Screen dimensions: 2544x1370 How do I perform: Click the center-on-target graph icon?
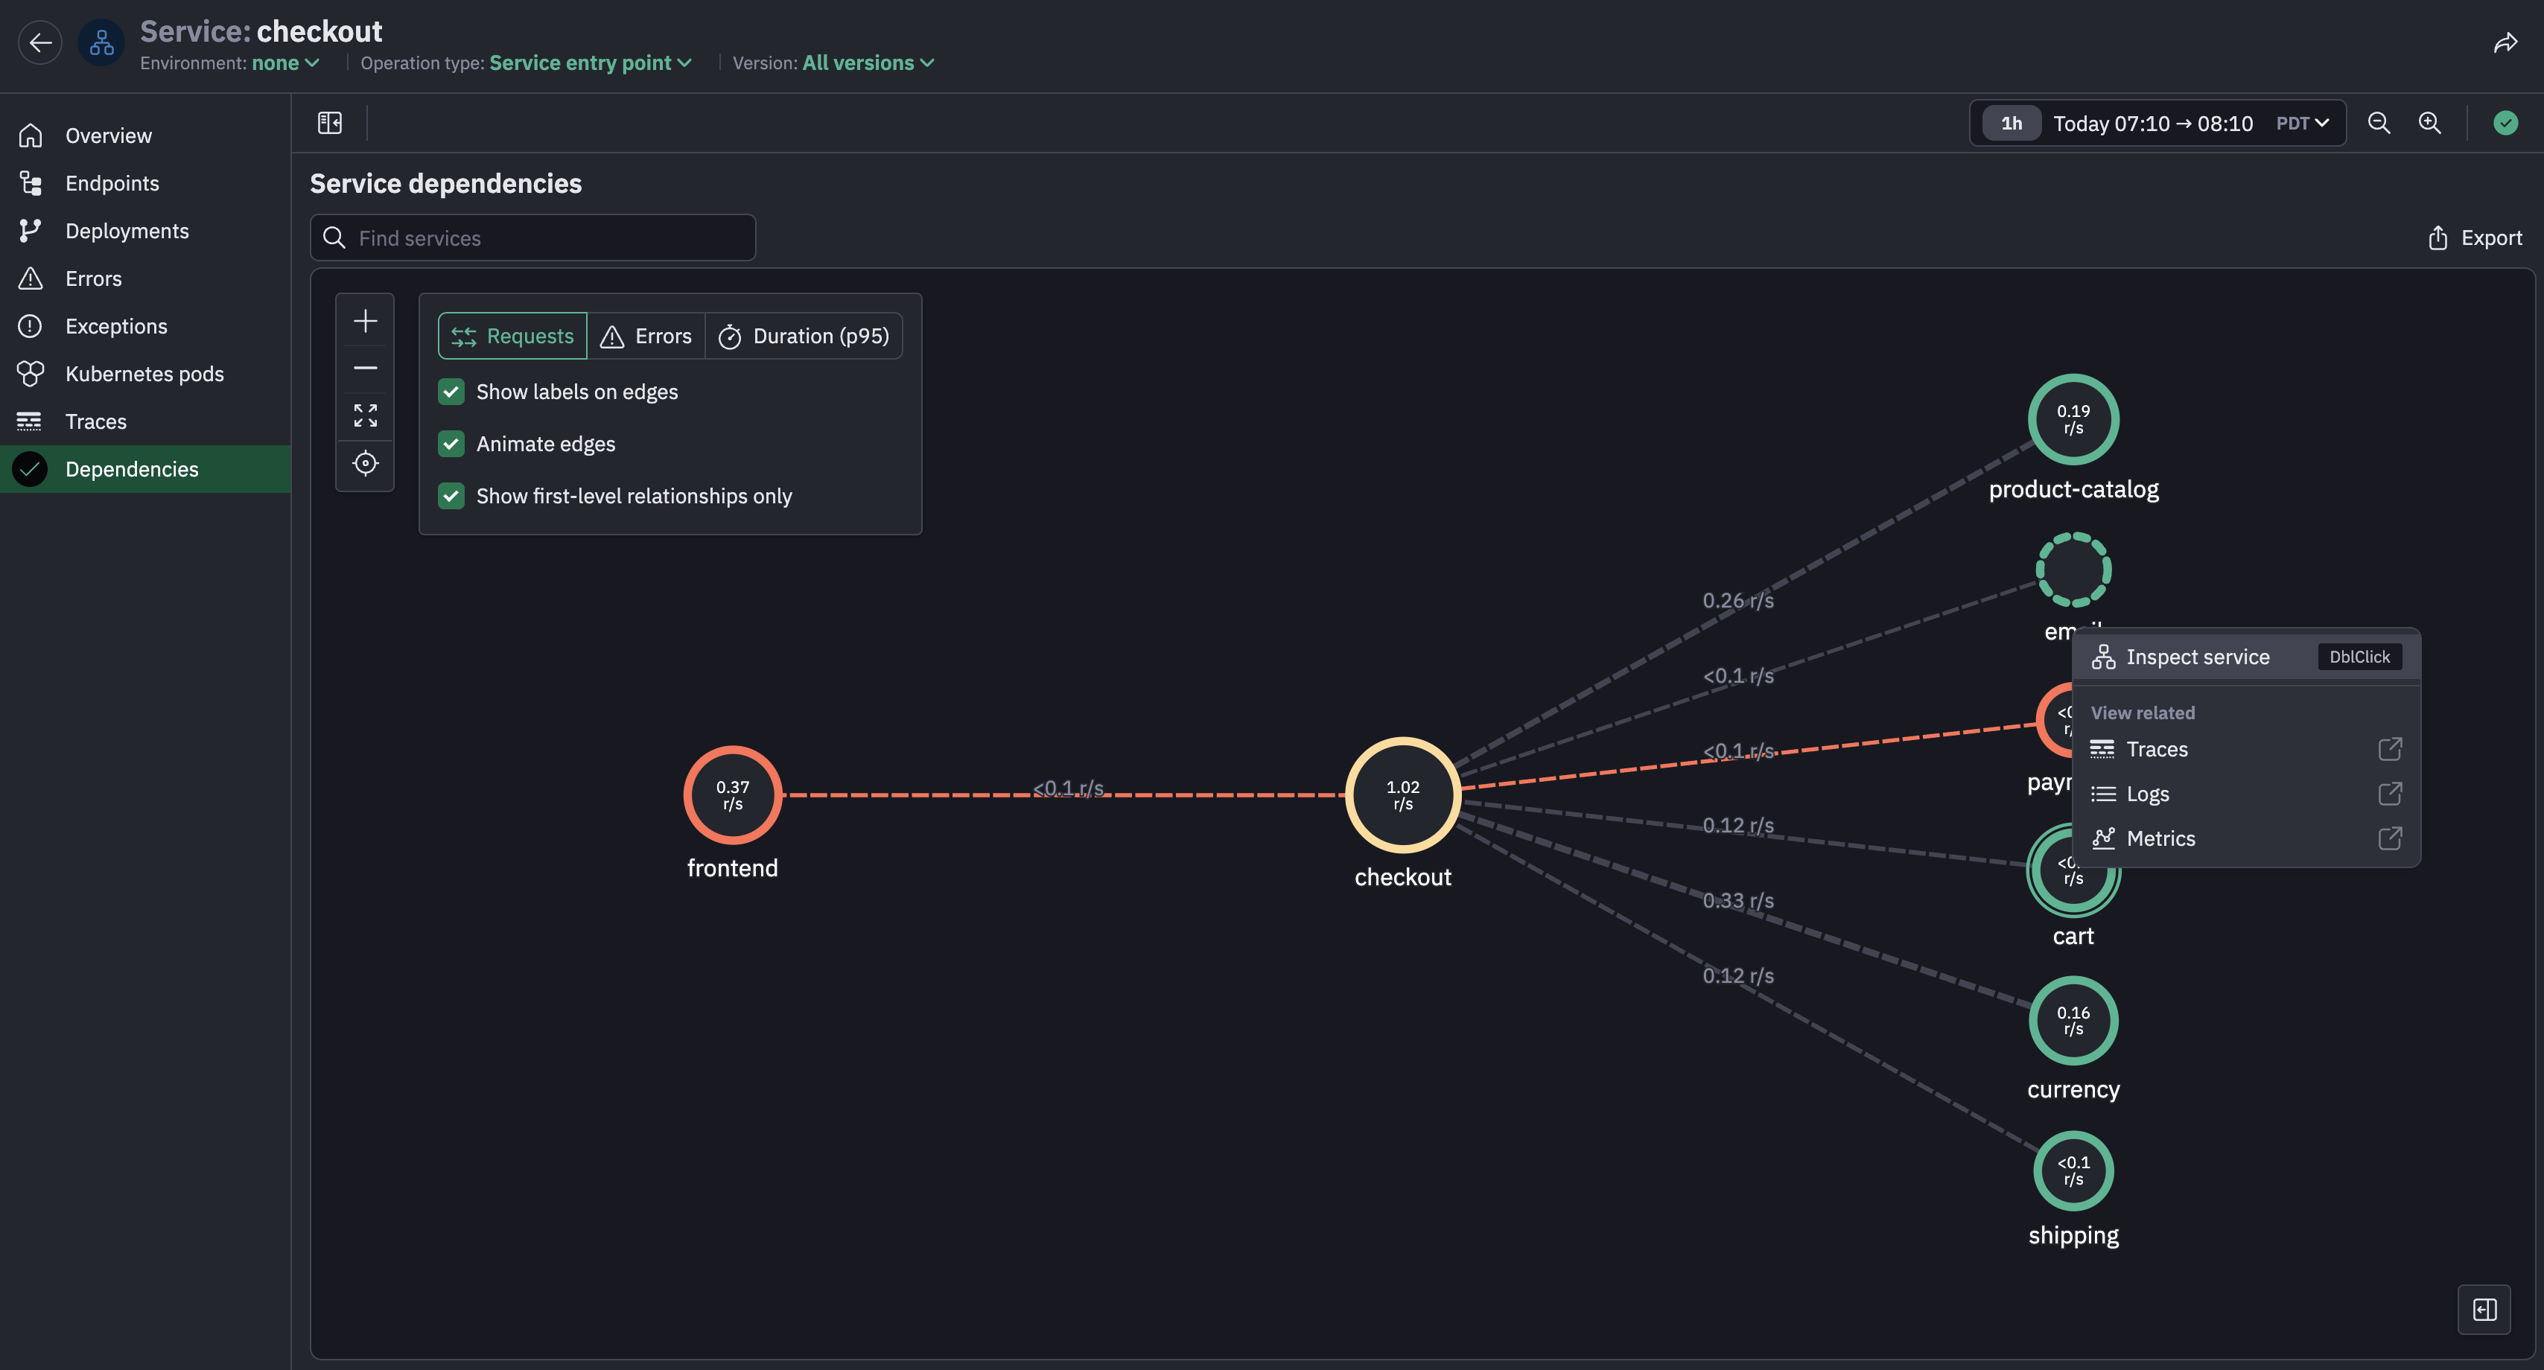pos(366,463)
